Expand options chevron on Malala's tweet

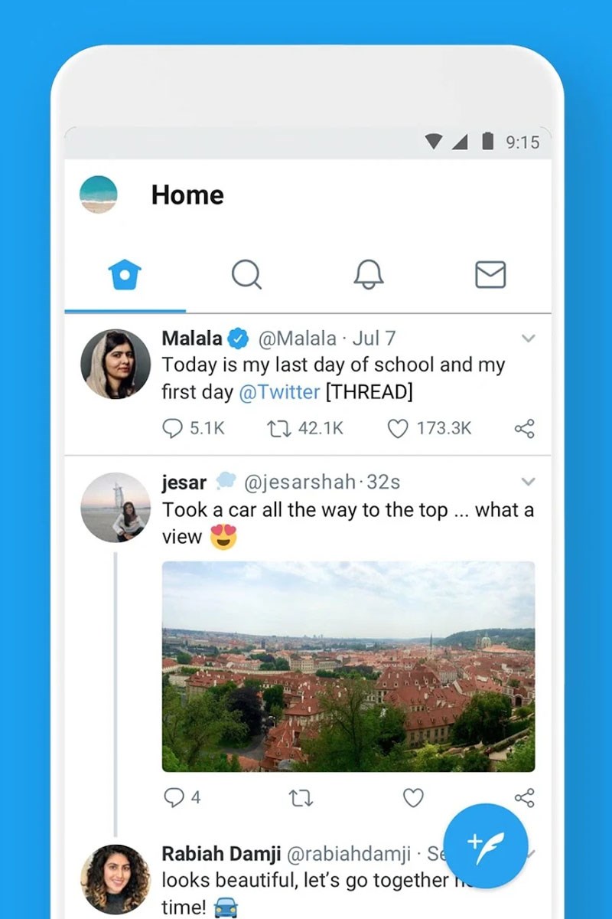(528, 338)
